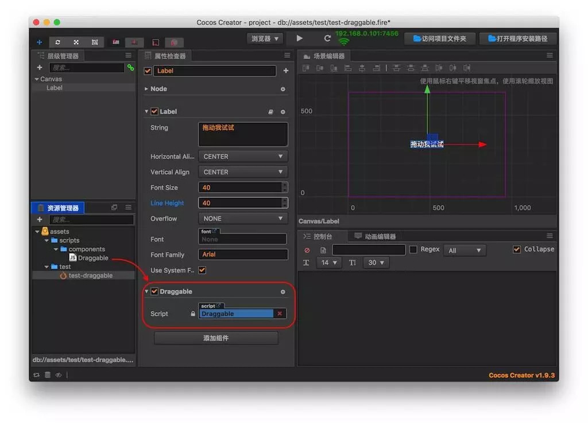This screenshot has width=588, height=423.
Task: Open the Horizontal Align CENTER dropdown
Action: [x=242, y=156]
